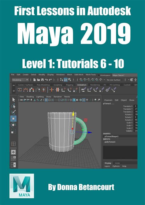Click the No Live Surface field
145x205 pixels.
115,80
